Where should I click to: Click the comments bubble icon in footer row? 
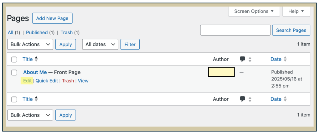[x=242, y=99]
